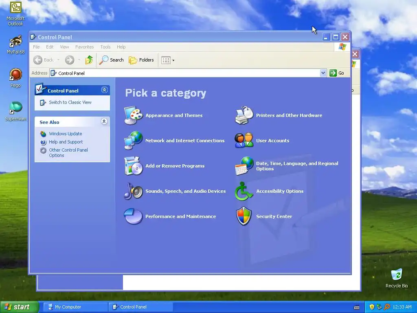Click the Back arrow toolbar icon

pos(38,60)
